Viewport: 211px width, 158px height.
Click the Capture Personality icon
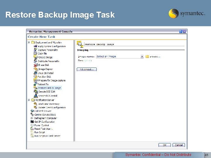pyautogui.click(x=35, y=50)
